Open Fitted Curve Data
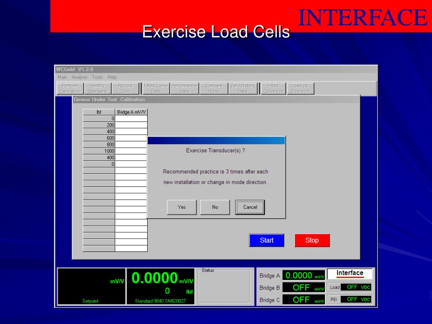The height and width of the screenshot is (324, 432). pyautogui.click(x=156, y=89)
